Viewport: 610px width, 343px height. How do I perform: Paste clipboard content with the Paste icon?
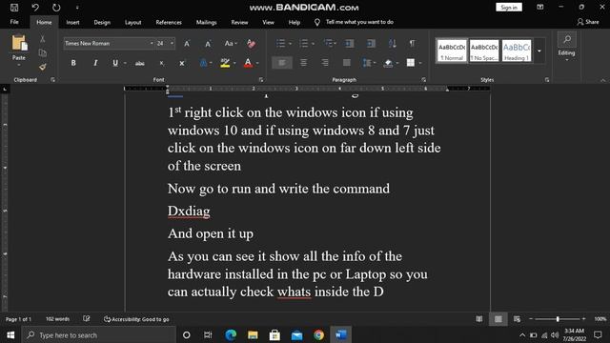click(x=19, y=43)
